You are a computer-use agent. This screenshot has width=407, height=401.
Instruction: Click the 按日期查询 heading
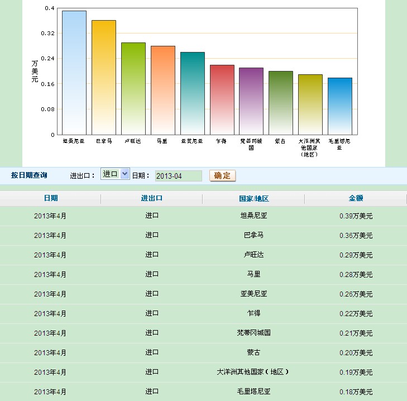[29, 175]
